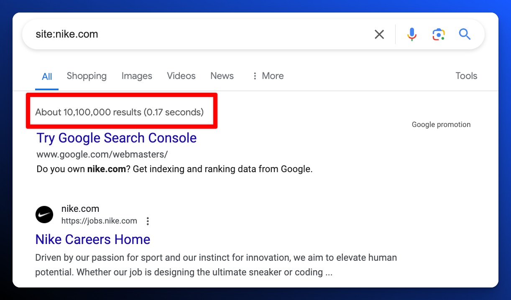Open the three-dot menu beside the nike.com result
Viewport: 511px width, 300px height.
tap(148, 221)
